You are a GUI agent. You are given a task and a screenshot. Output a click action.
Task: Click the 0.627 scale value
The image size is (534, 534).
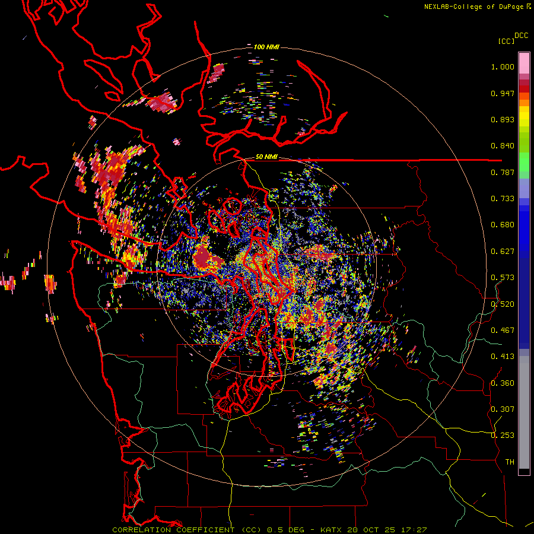[x=503, y=252]
